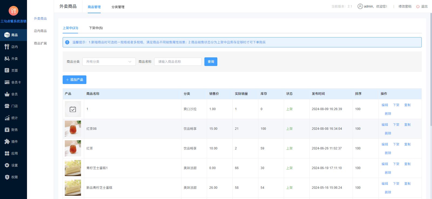Viewport: 432px width, 199px height.
Task: Click the 排序 column header
Action: coord(358,94)
